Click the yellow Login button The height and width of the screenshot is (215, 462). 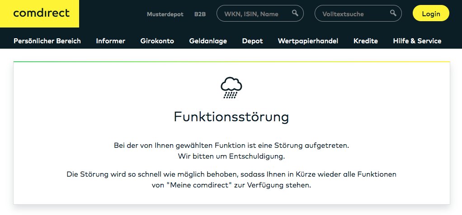point(431,14)
